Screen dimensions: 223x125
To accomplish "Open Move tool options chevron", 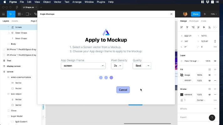I will 14,14.
